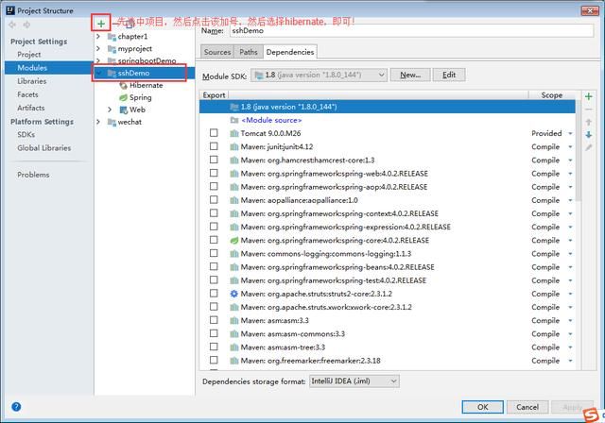Select the chapter1 module folder

[x=131, y=36]
